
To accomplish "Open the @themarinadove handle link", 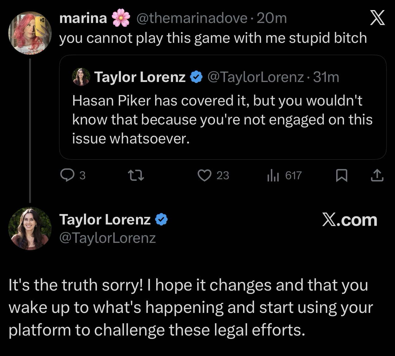I will (191, 19).
